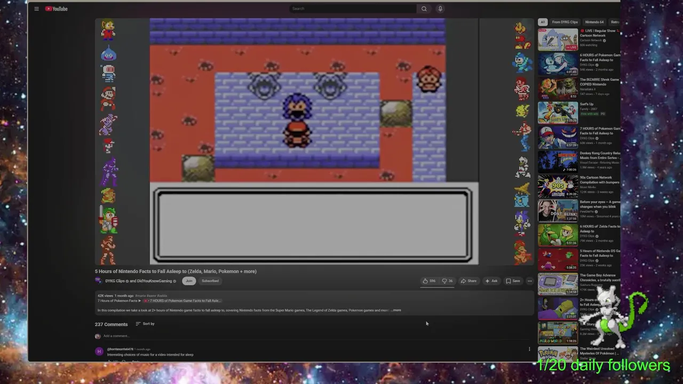Click the Join membership button
Image resolution: width=683 pixels, height=384 pixels.
(x=189, y=281)
